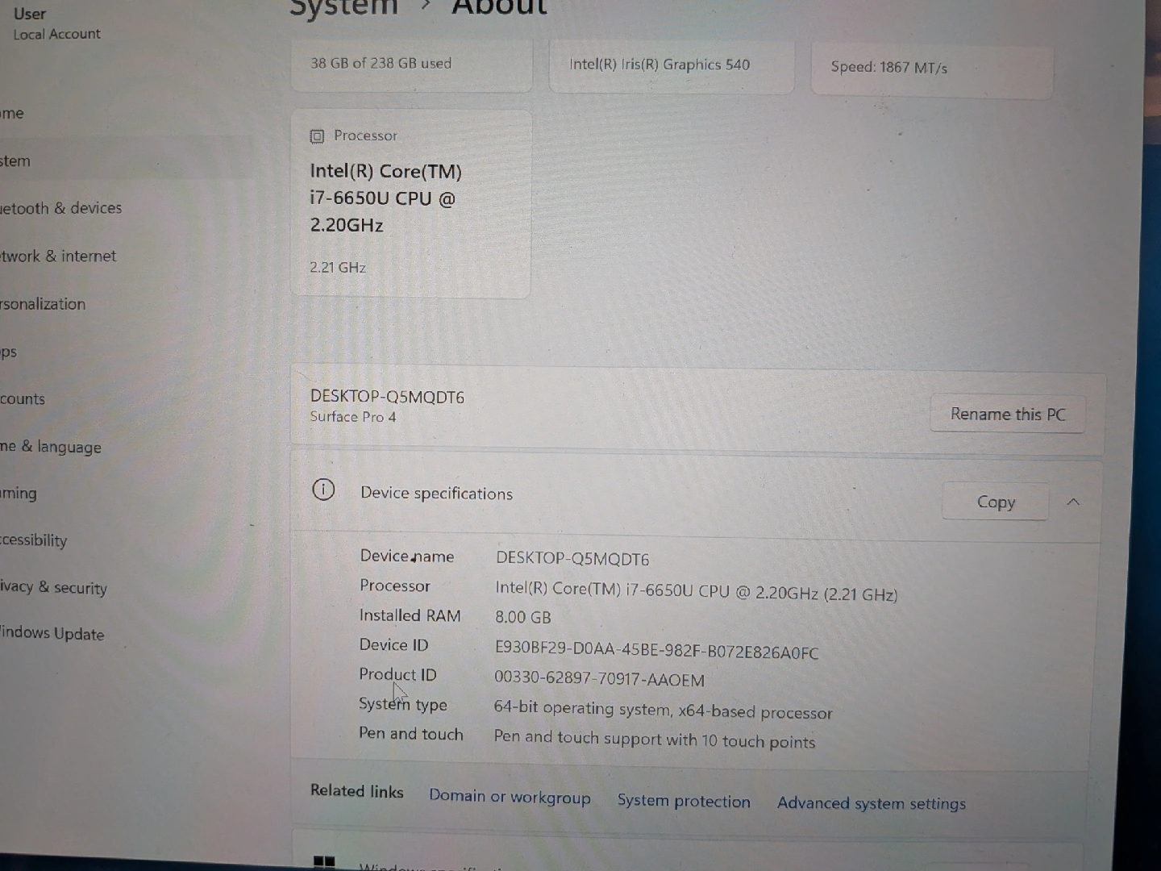This screenshot has height=871, width=1161.
Task: Go to Bluetooth & devices settings
Action: click(x=61, y=208)
